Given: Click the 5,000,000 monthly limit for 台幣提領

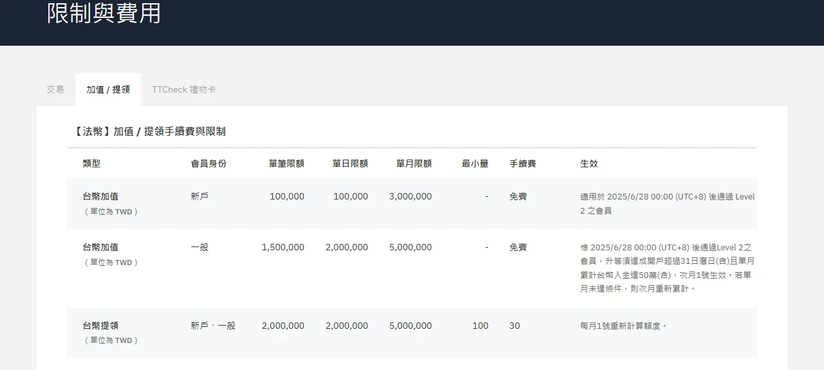Looking at the screenshot, I should [411, 326].
